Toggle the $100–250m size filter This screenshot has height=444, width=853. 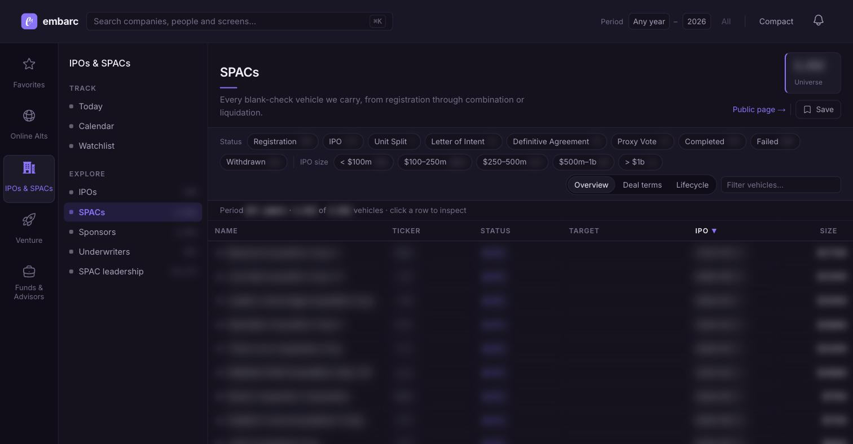(x=434, y=162)
